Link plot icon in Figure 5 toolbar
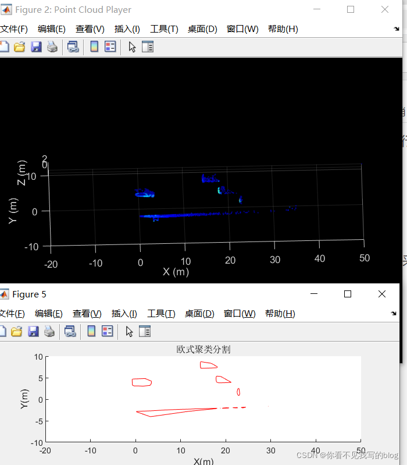 70,331
